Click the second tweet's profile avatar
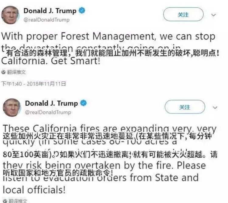Screen dimensions: 228x203 [x=12, y=107]
